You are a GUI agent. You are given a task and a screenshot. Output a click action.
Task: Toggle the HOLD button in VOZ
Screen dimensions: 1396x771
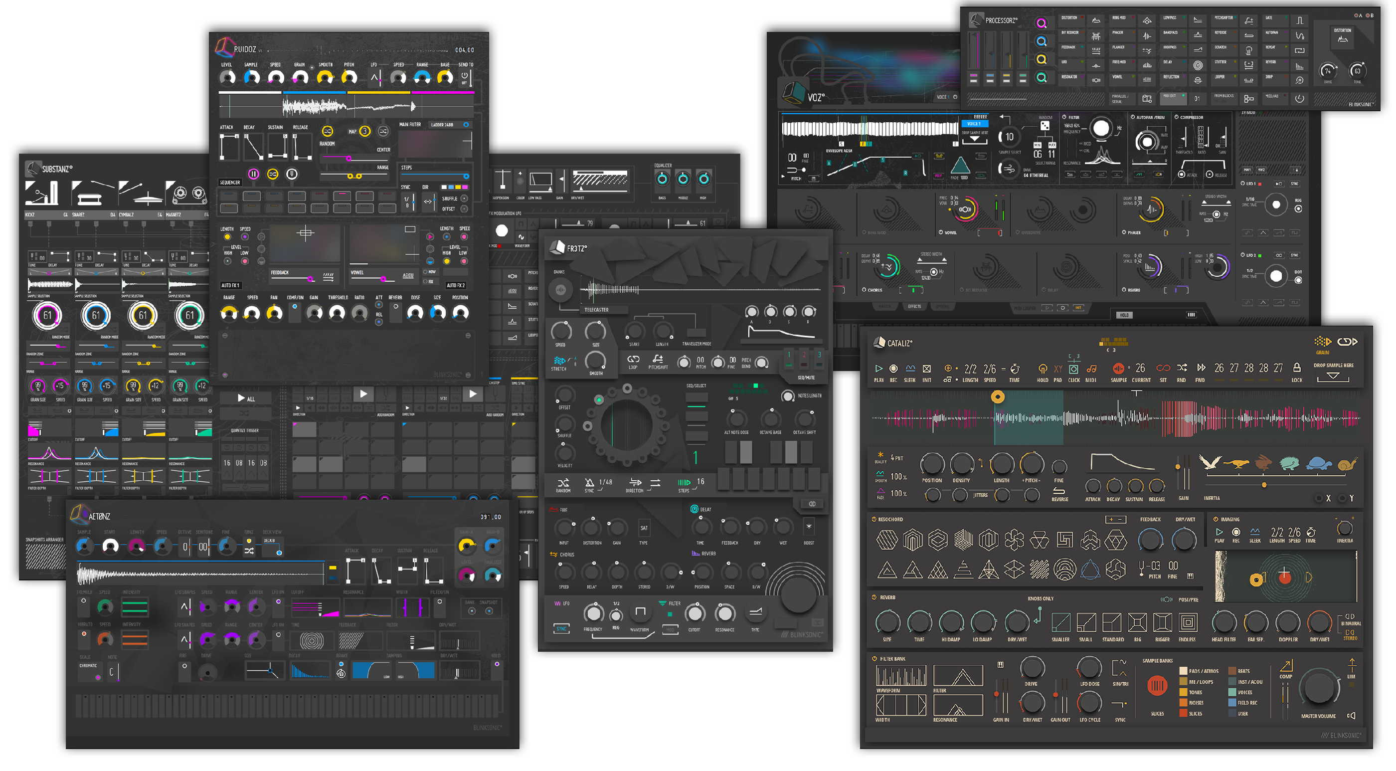[1125, 316]
